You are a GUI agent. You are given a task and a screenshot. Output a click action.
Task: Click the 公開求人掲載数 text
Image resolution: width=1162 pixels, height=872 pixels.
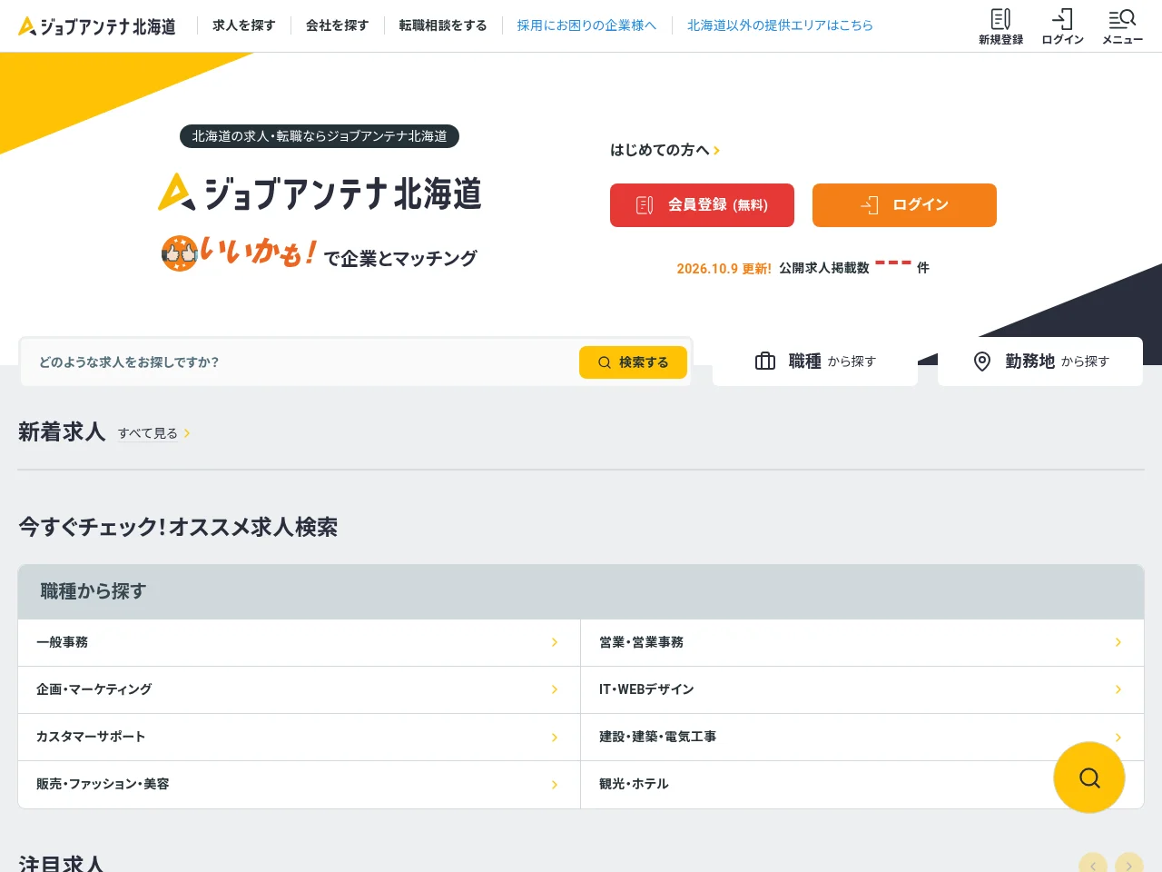pos(824,268)
